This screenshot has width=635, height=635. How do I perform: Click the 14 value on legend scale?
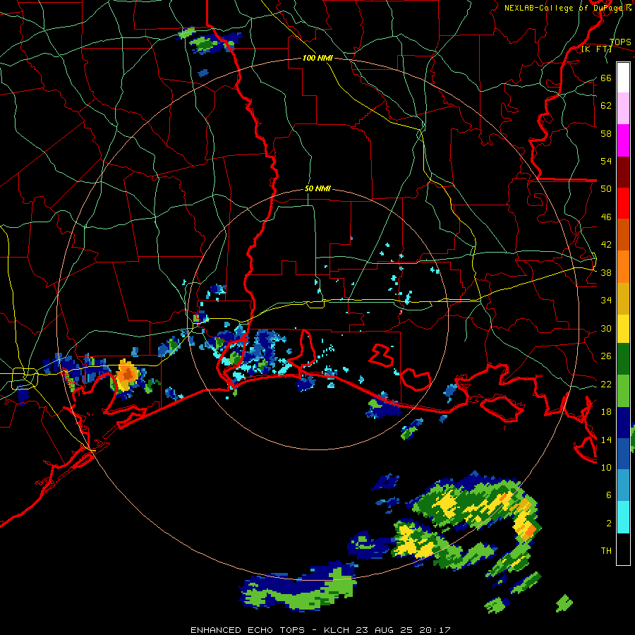point(606,440)
